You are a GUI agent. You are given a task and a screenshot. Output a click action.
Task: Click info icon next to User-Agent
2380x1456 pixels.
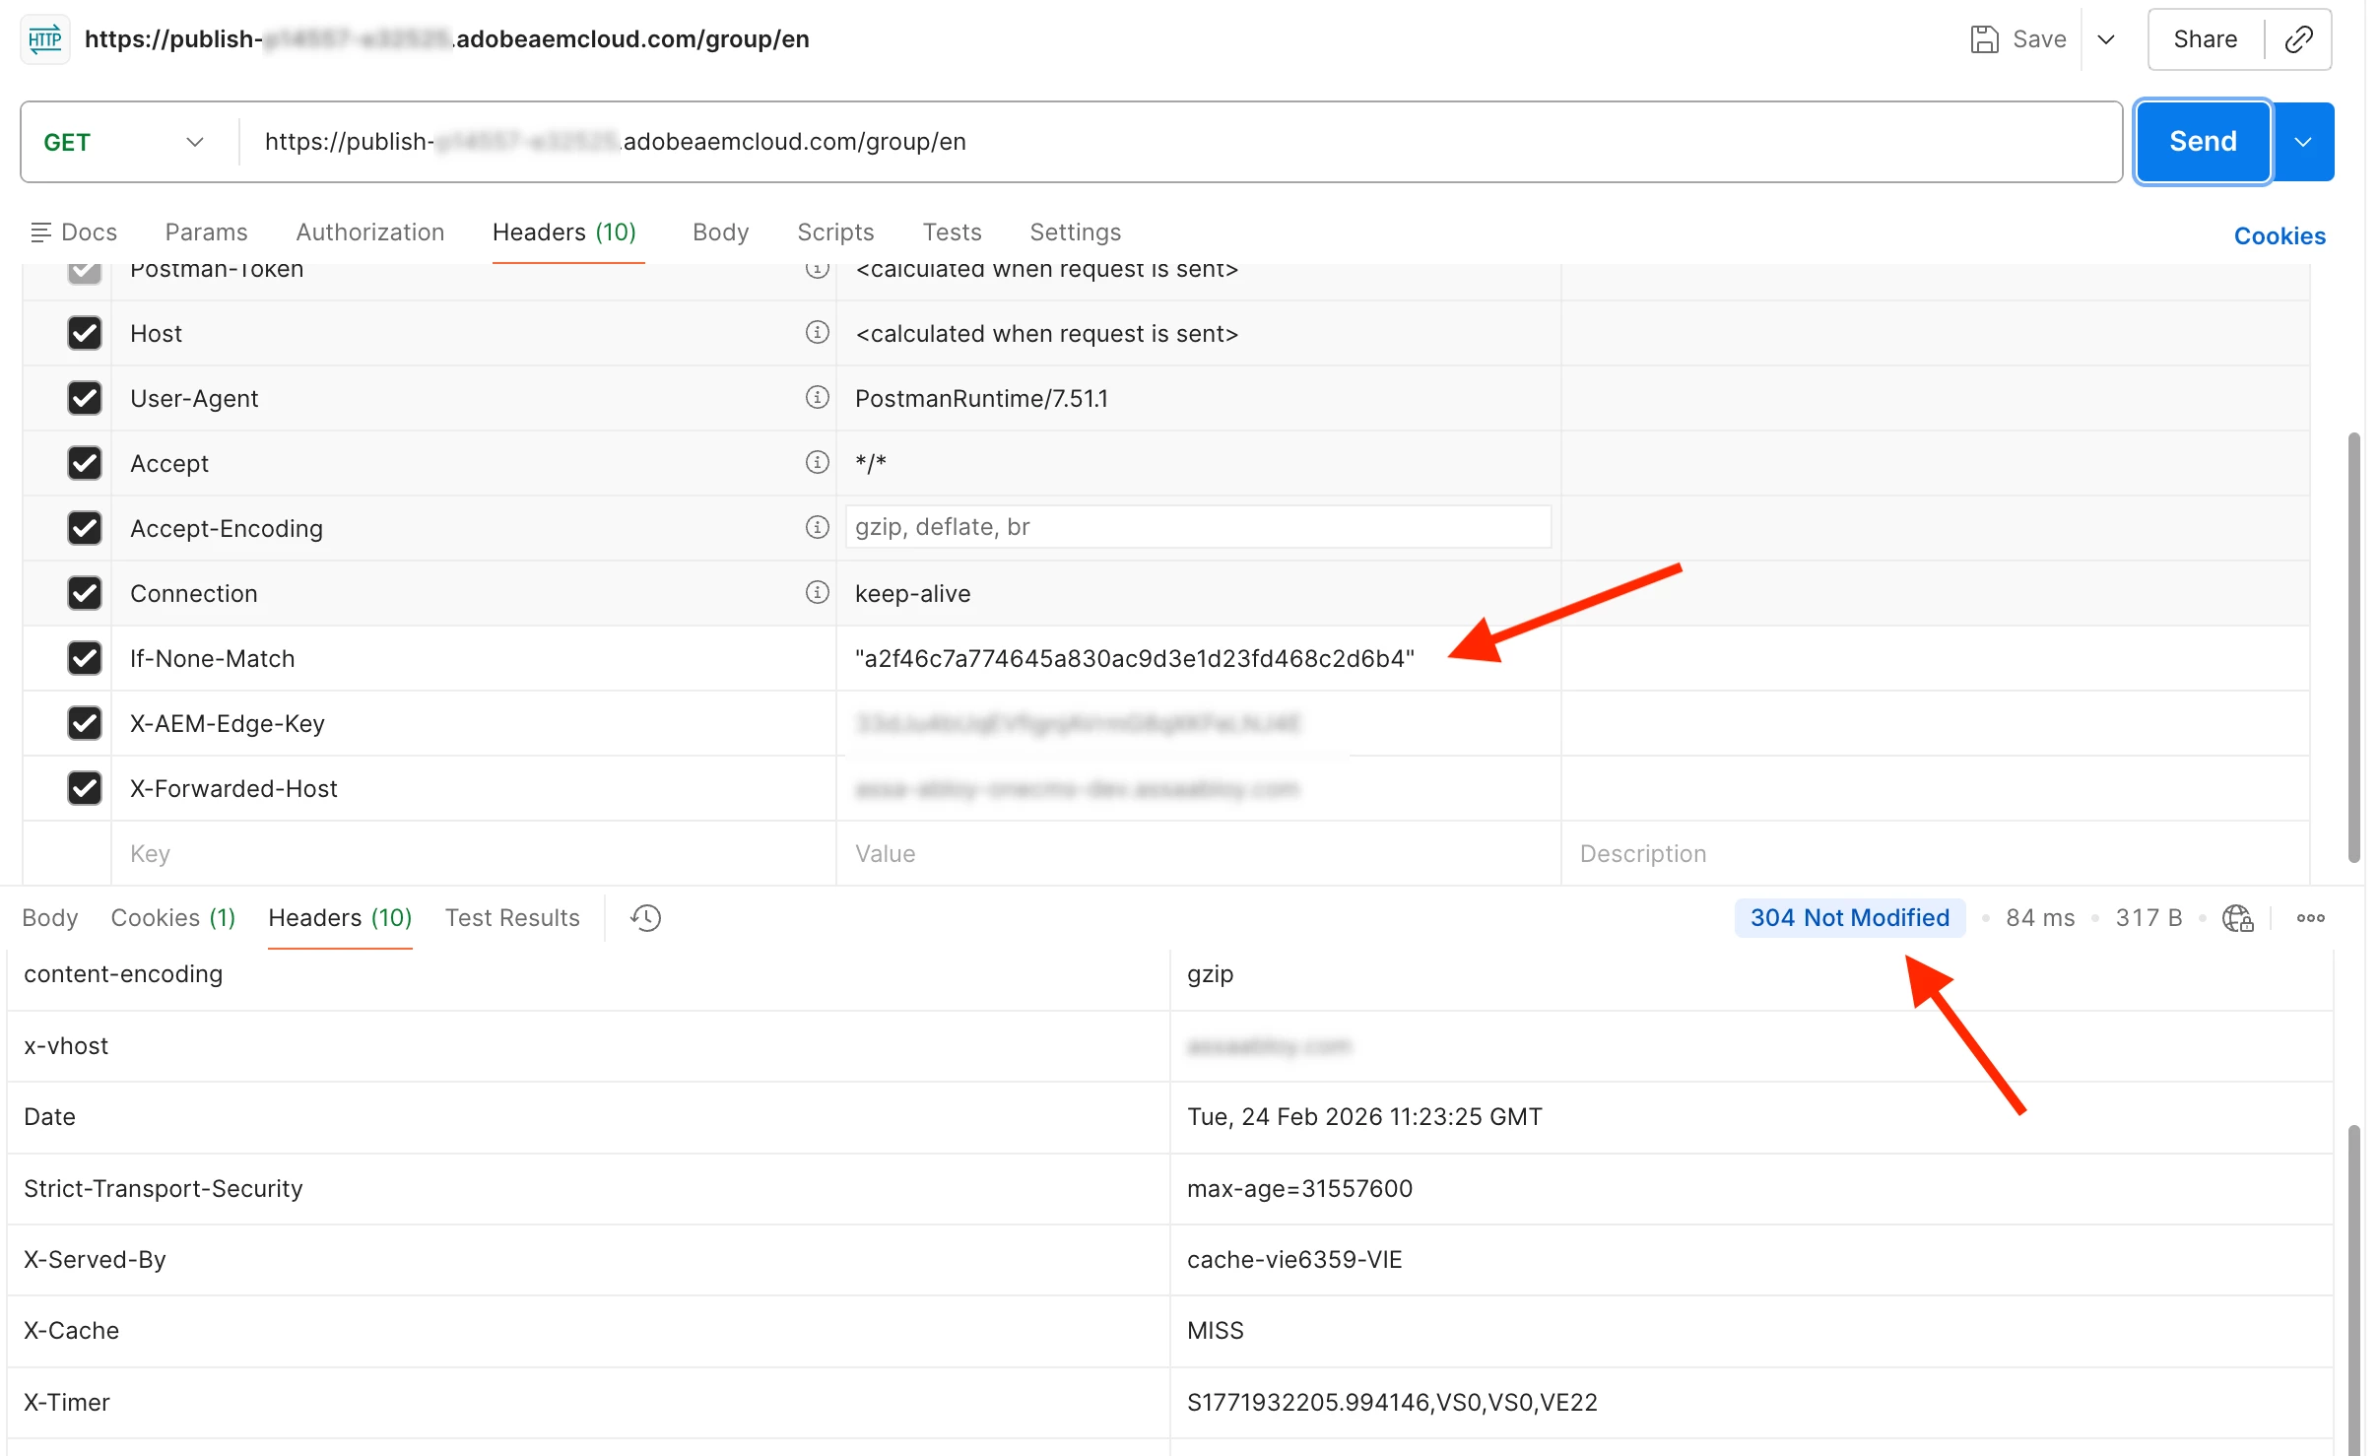pos(817,398)
